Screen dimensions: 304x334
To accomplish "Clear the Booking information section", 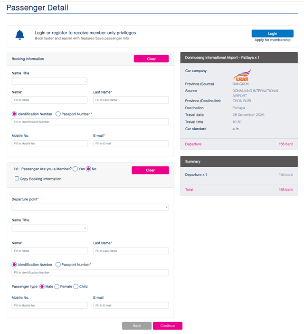I will pyautogui.click(x=151, y=59).
